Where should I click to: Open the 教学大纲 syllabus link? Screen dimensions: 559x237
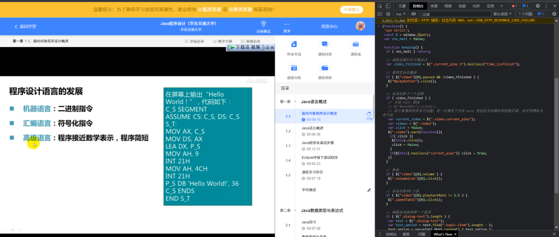pyautogui.click(x=223, y=42)
